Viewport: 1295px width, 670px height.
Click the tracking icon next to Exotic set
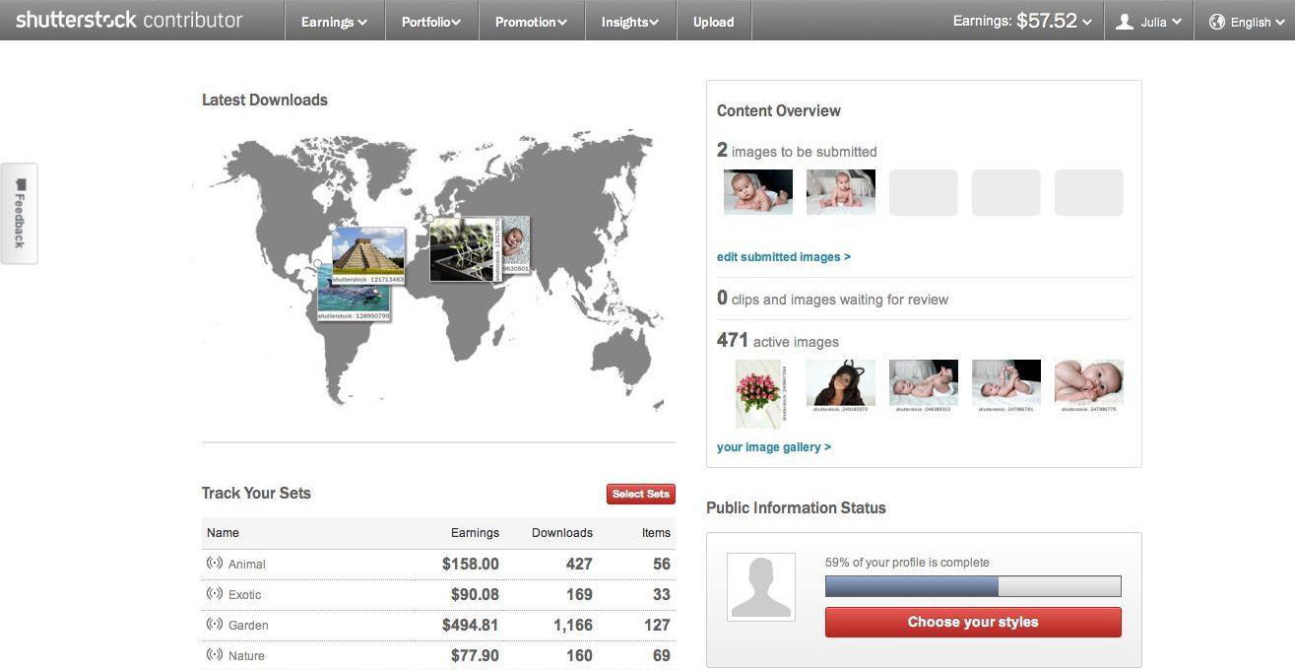[214, 594]
